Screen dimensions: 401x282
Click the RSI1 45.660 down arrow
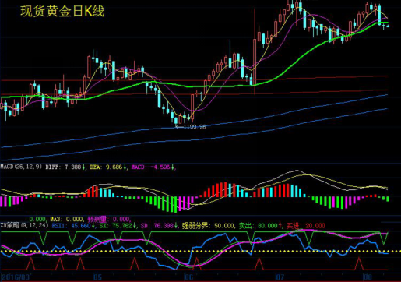click(93, 225)
